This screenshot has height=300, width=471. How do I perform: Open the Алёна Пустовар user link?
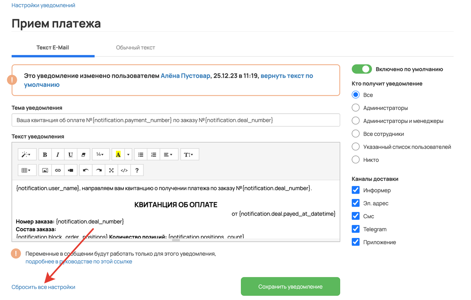(x=185, y=76)
